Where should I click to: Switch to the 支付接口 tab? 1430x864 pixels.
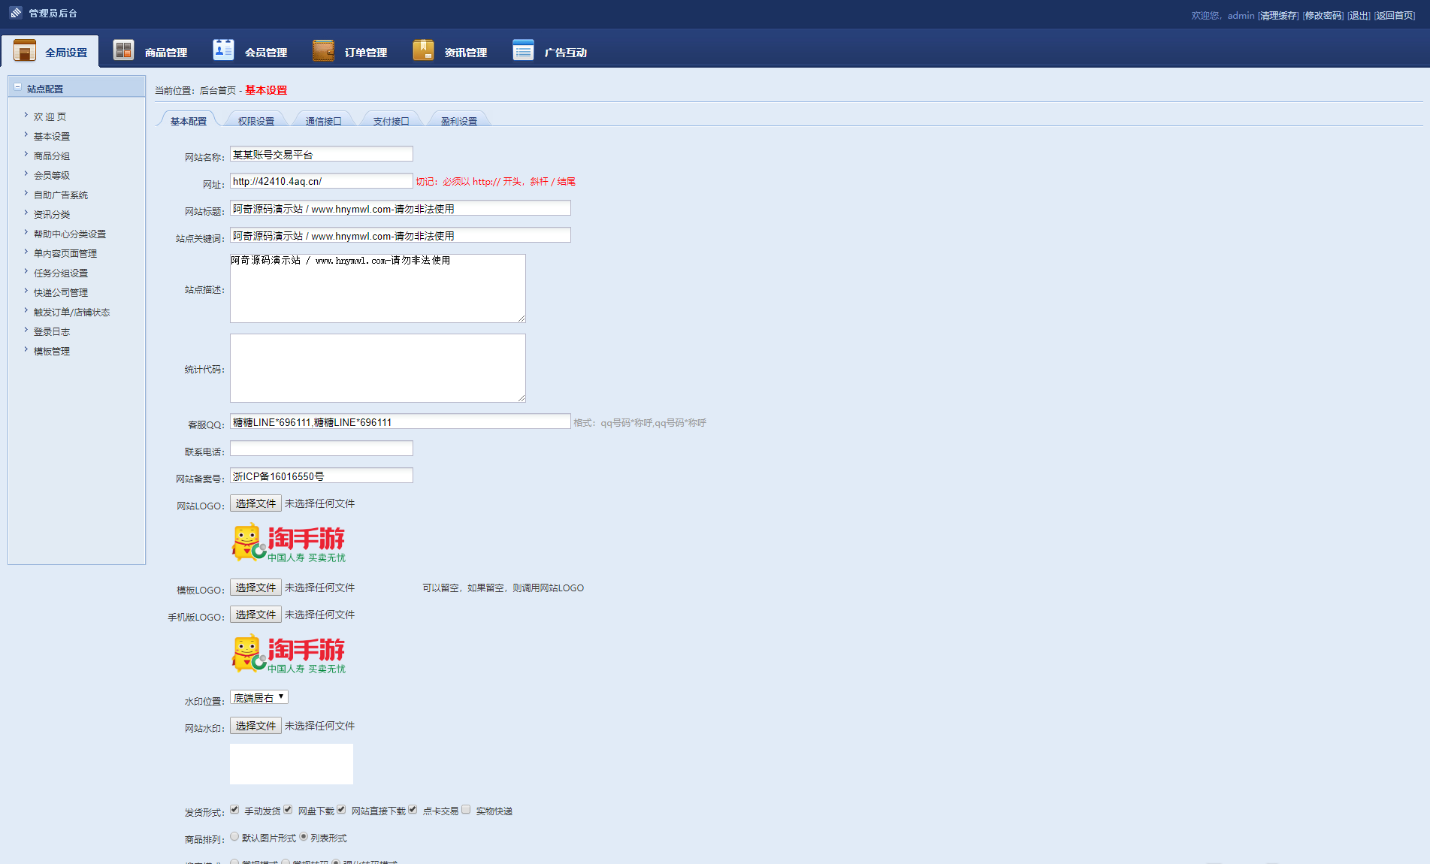pos(391,121)
